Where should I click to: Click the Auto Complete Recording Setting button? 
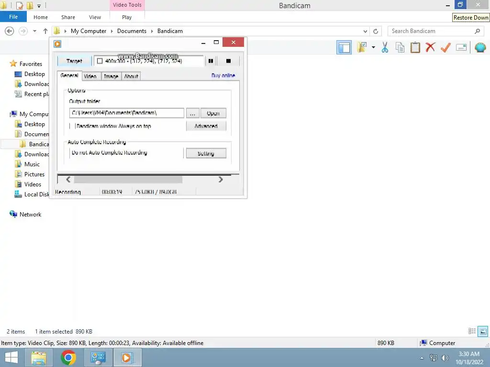coord(206,153)
